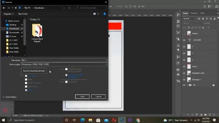The image size is (219, 123).
Task: Open the Paragraph panel icon
Action: click(178, 50)
